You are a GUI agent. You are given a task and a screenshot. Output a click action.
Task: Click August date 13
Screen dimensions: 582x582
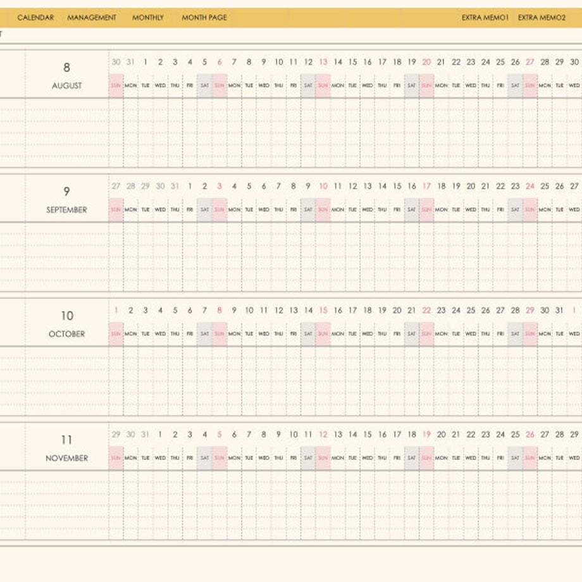coord(323,62)
